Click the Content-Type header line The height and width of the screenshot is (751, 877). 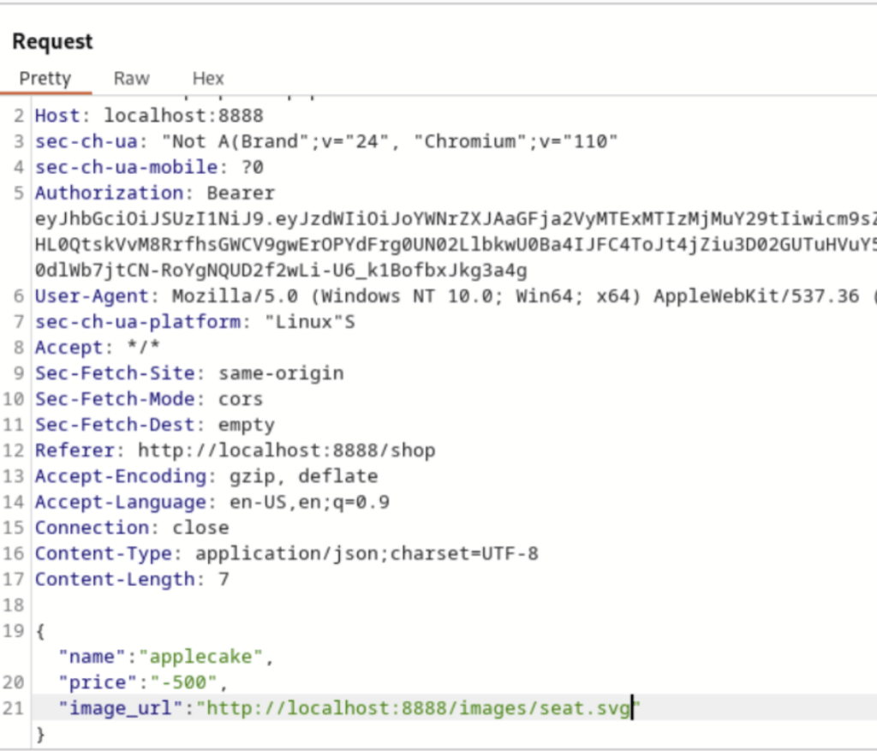(283, 553)
